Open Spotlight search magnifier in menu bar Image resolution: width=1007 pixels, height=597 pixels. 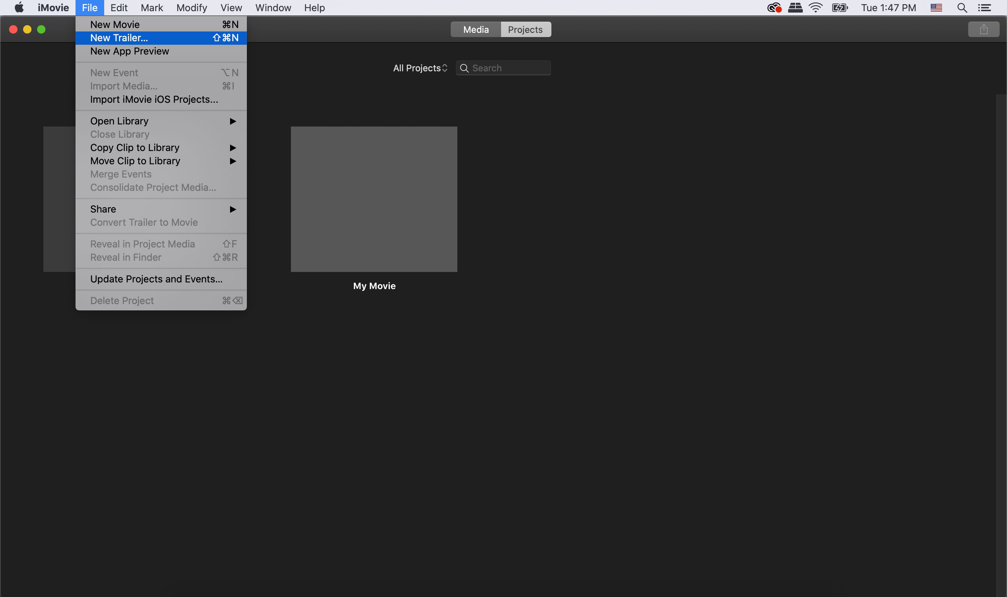[962, 8]
